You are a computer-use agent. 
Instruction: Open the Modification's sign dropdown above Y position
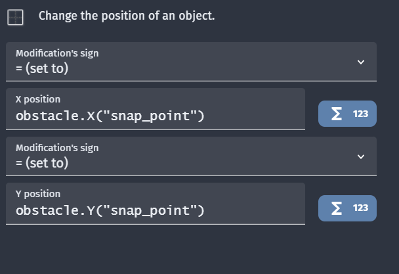tap(191, 156)
